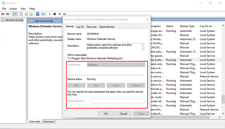Open Help via the blue question mark icon

[x=38, y=14]
